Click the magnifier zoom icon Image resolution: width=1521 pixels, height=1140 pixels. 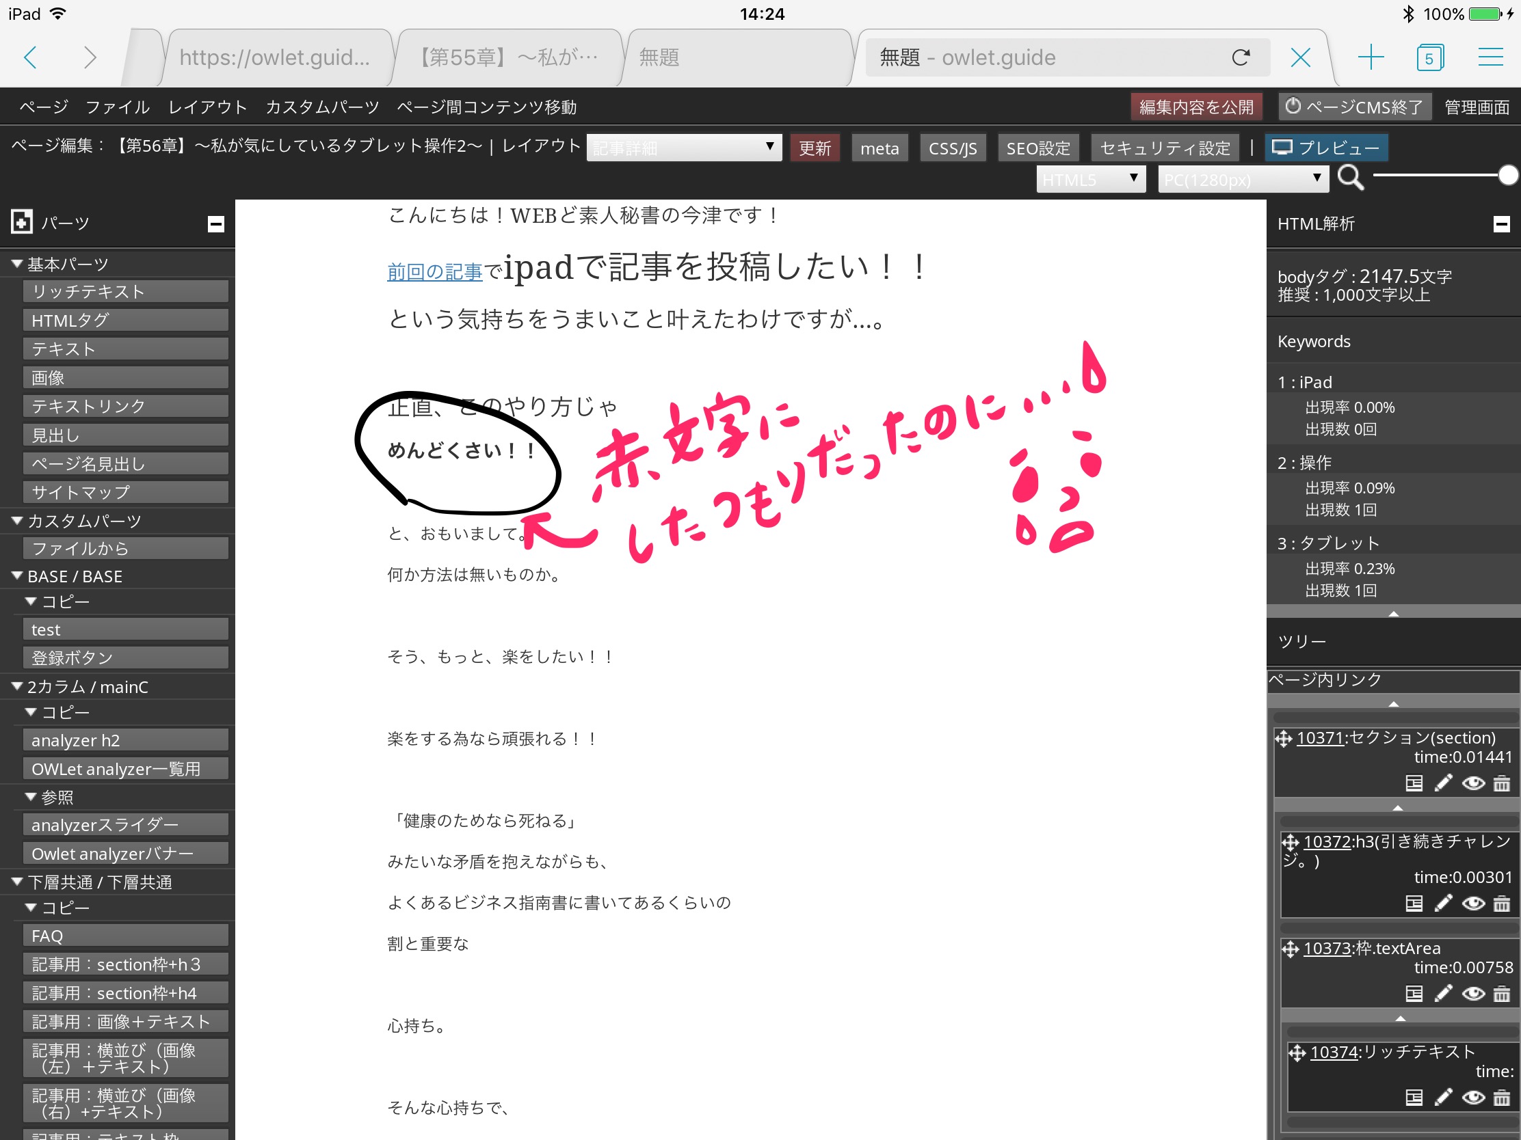point(1351,177)
